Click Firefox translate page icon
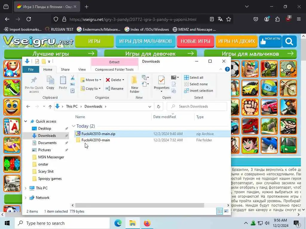This screenshot has height=229, width=306. (x=220, y=19)
